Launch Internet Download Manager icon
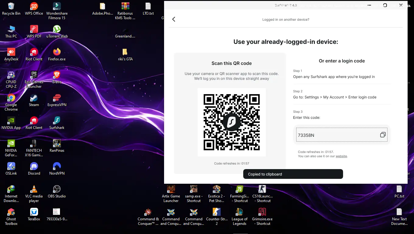Image resolution: width=414 pixels, height=234 pixels. click(11, 194)
